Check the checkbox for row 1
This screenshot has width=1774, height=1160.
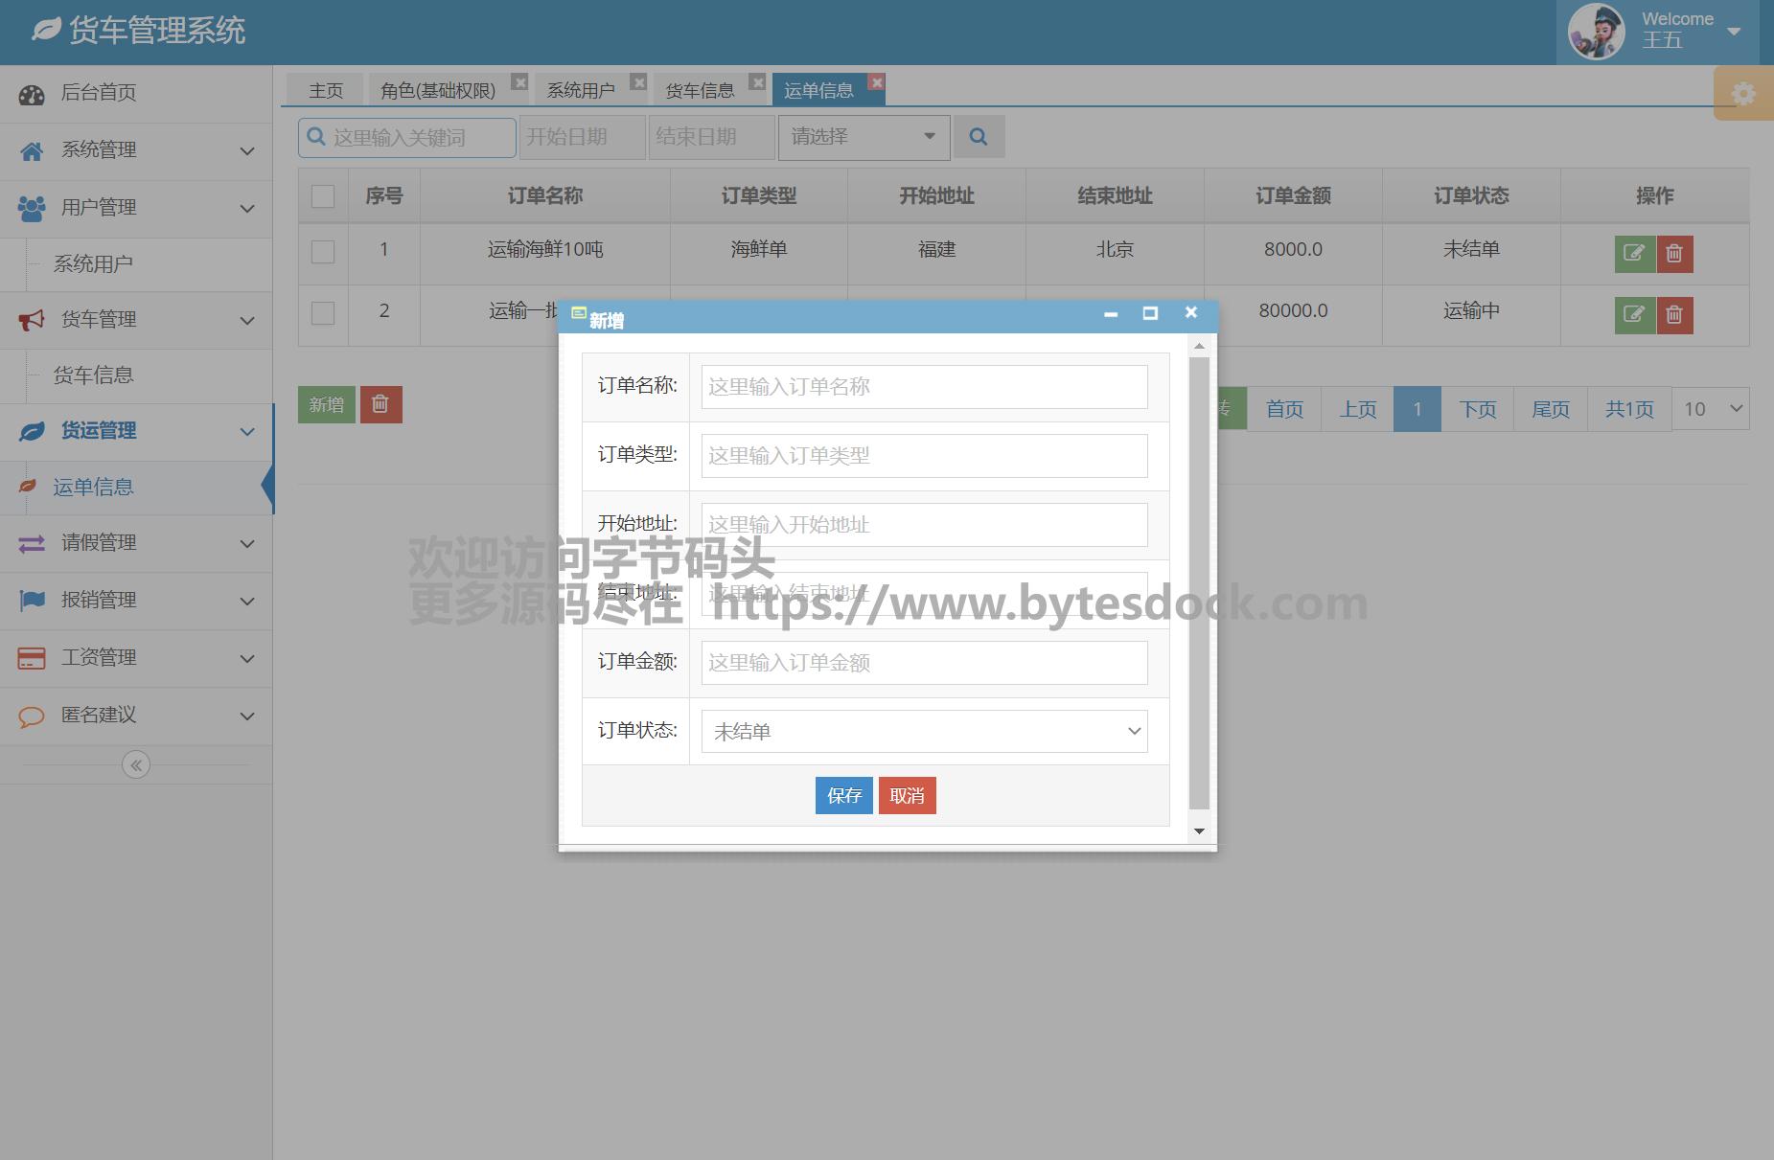click(323, 251)
